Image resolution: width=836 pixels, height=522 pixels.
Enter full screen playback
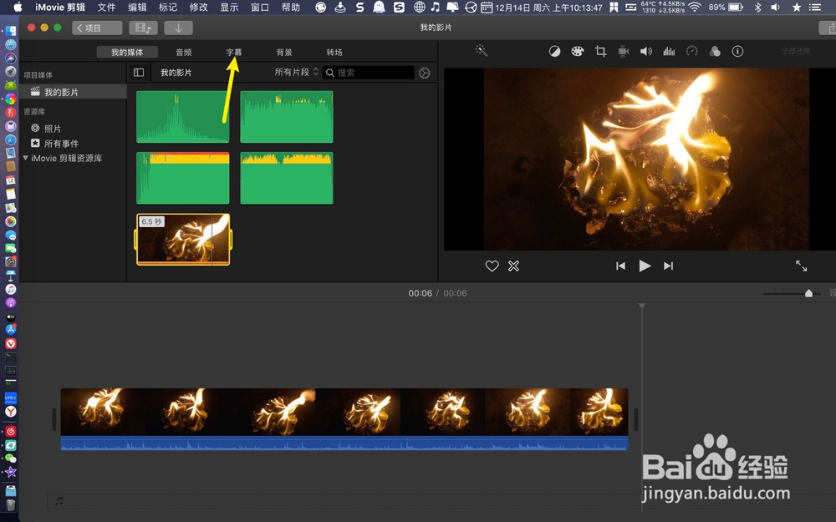[802, 266]
